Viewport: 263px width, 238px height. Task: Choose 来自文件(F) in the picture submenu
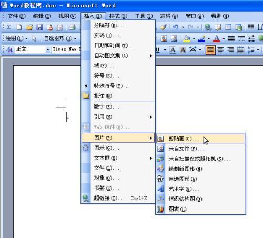(200, 149)
